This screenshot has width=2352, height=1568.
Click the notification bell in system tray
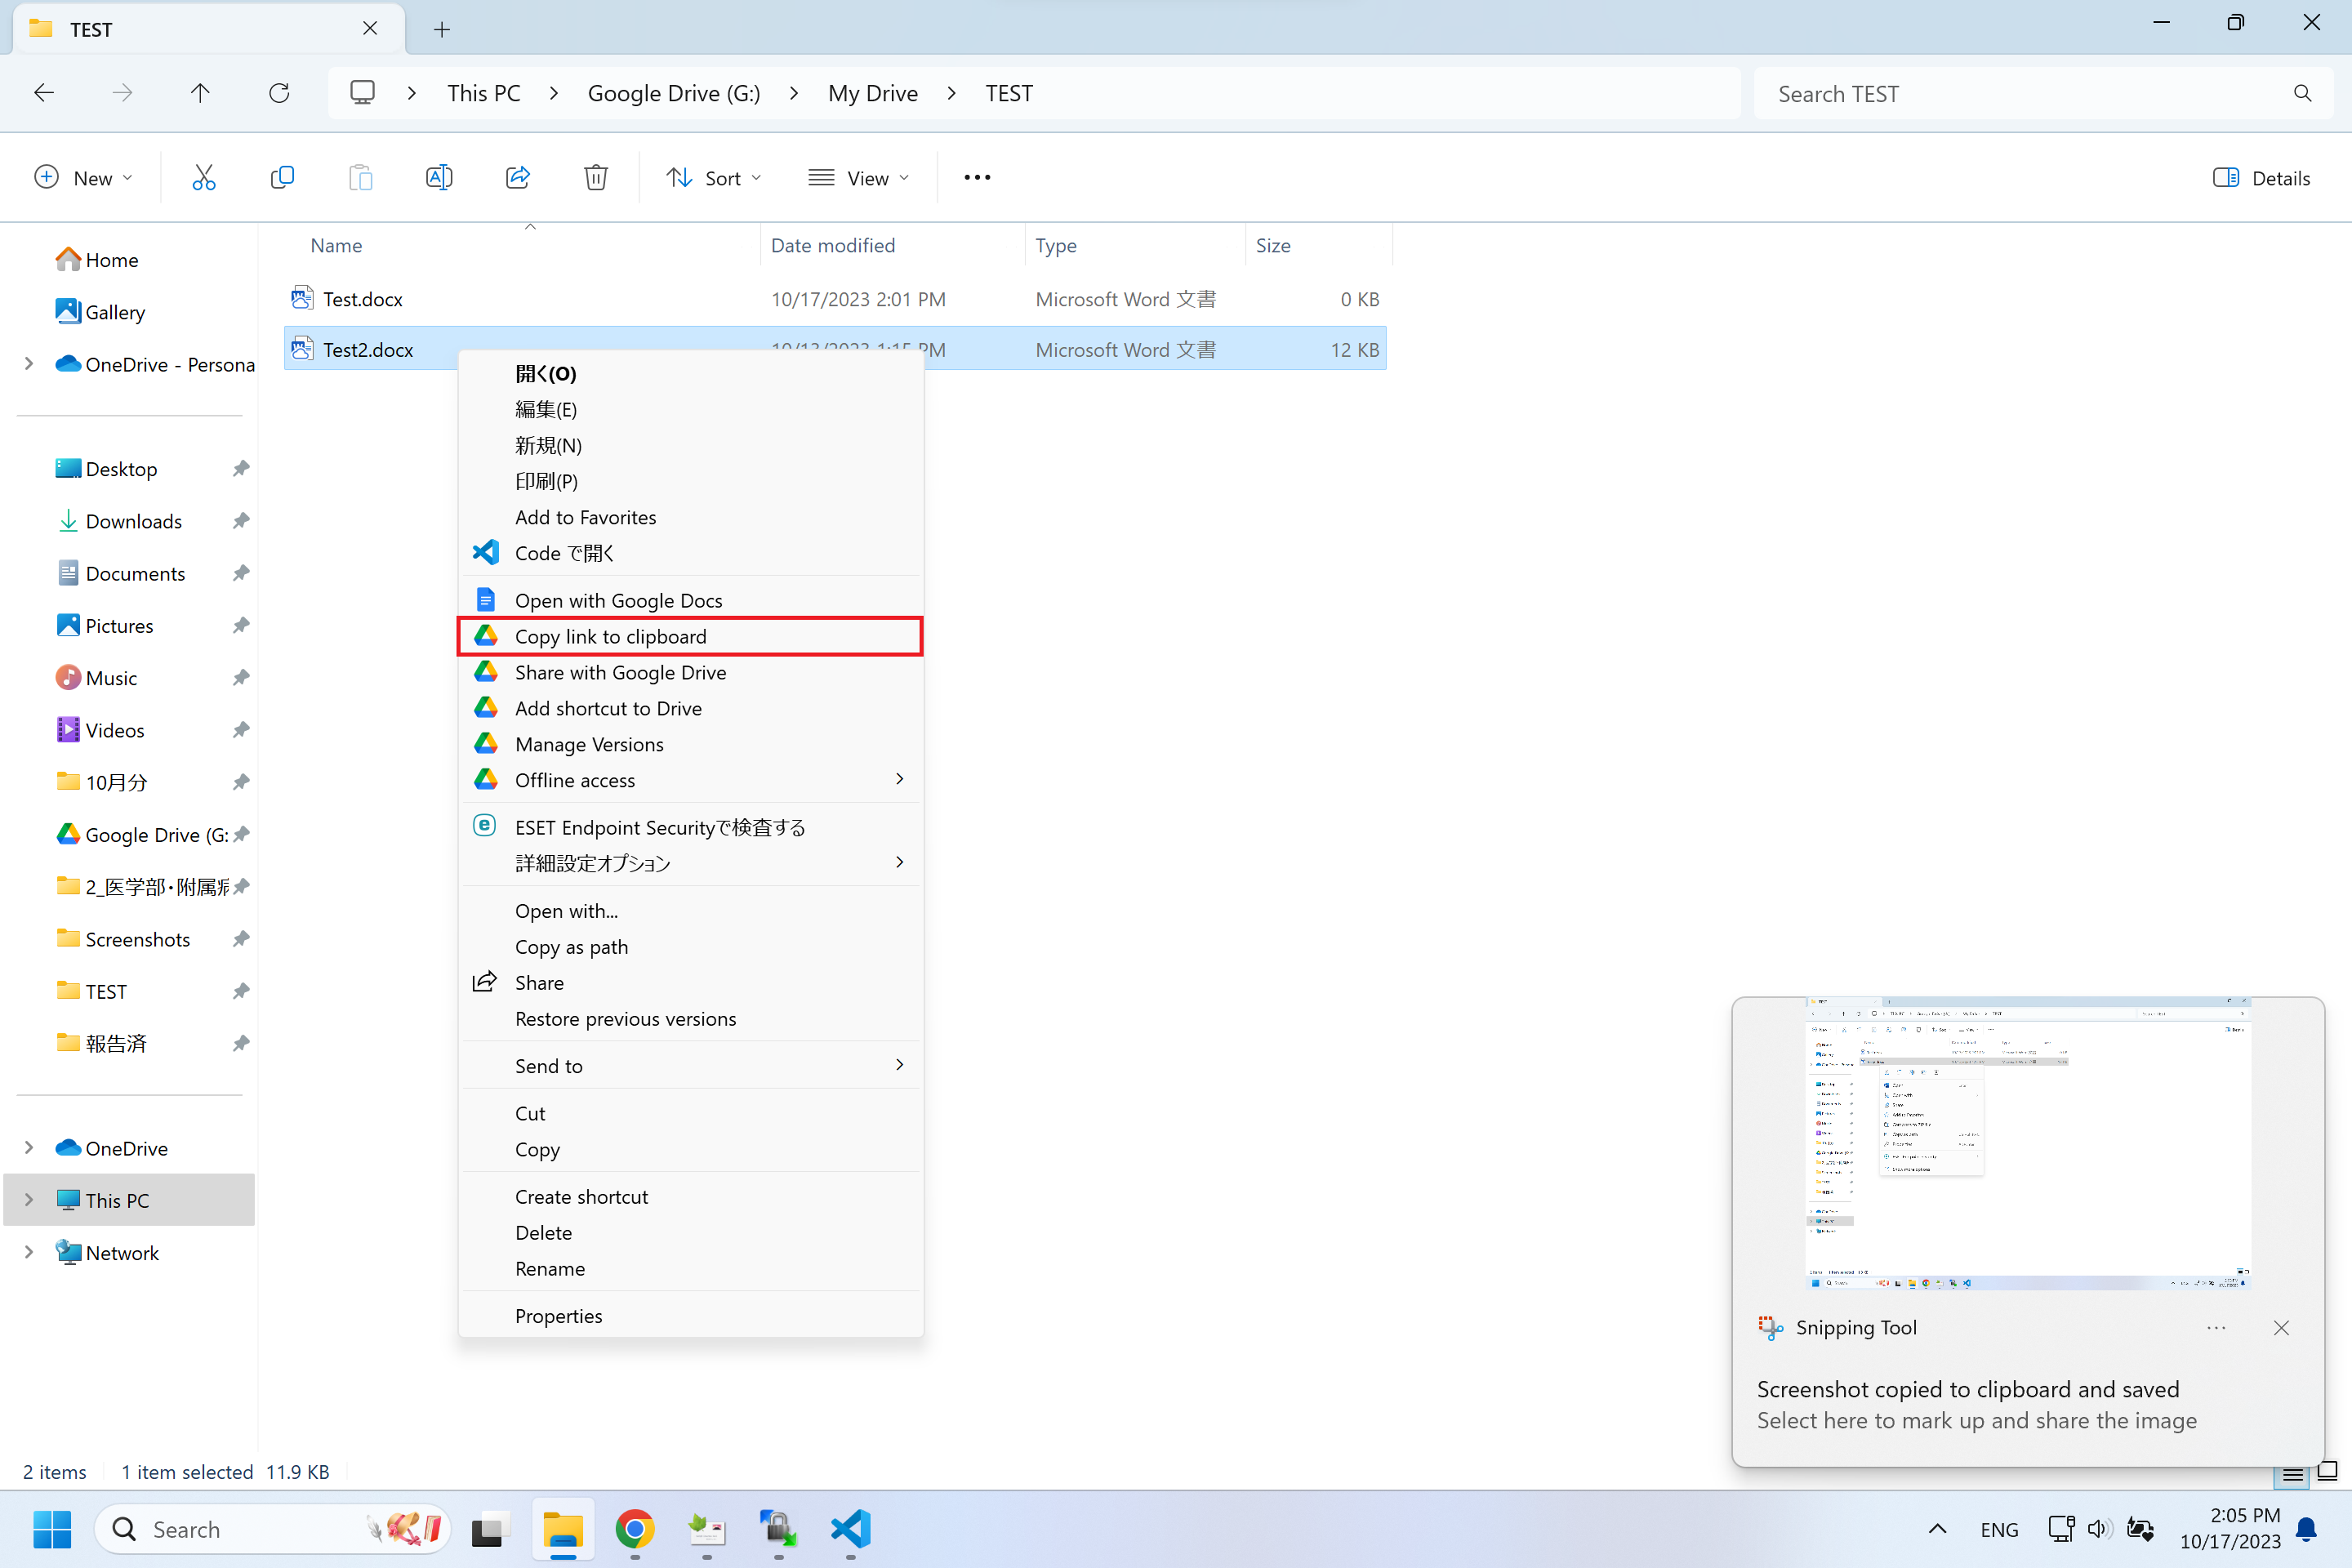(x=2307, y=1529)
